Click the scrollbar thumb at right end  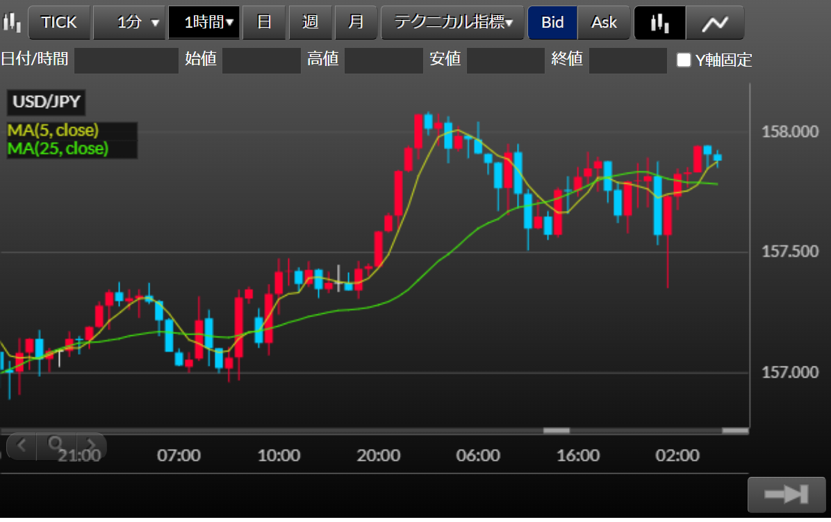click(x=736, y=430)
